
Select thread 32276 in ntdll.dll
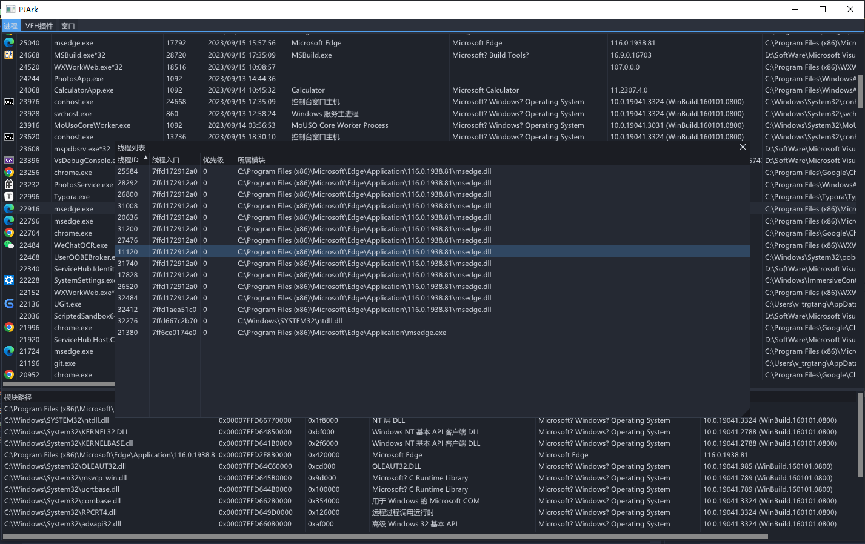click(432, 321)
